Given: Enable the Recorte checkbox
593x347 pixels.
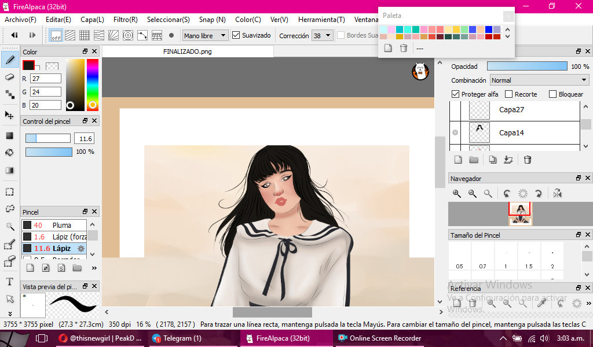Looking at the screenshot, I should point(508,94).
